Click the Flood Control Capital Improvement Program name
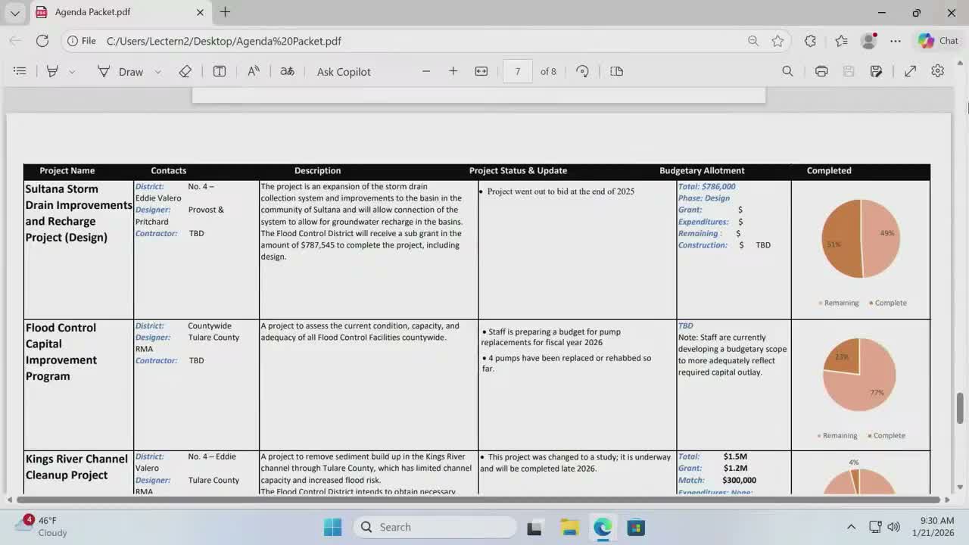Screen dimensions: 969x545 tap(61, 352)
